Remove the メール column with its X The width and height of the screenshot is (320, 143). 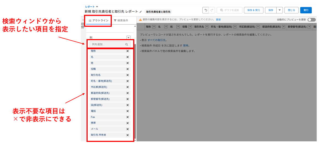click(127, 129)
